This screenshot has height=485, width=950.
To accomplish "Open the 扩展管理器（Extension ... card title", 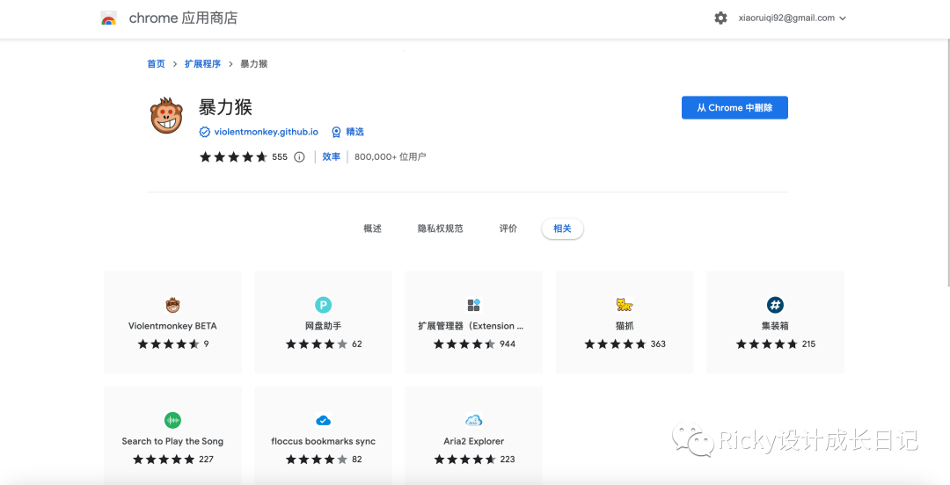I will [471, 326].
